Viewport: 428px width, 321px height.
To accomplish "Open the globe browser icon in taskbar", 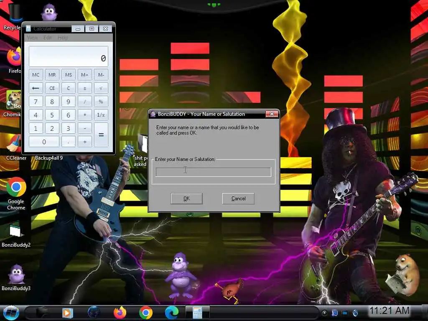I will point(94,313).
